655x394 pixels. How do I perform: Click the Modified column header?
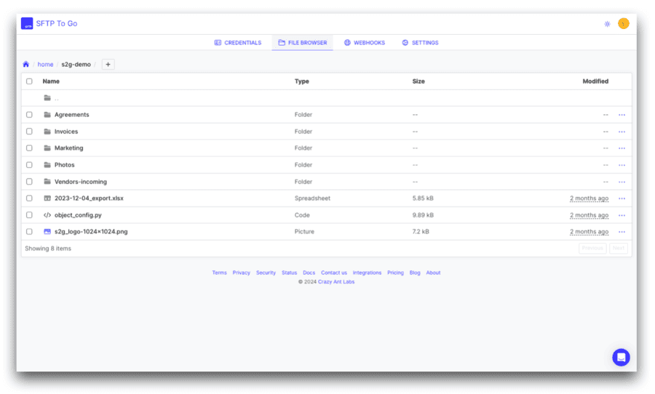pyautogui.click(x=595, y=81)
